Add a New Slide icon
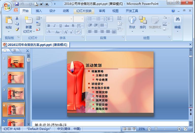The image size is (195, 133). [28, 20]
